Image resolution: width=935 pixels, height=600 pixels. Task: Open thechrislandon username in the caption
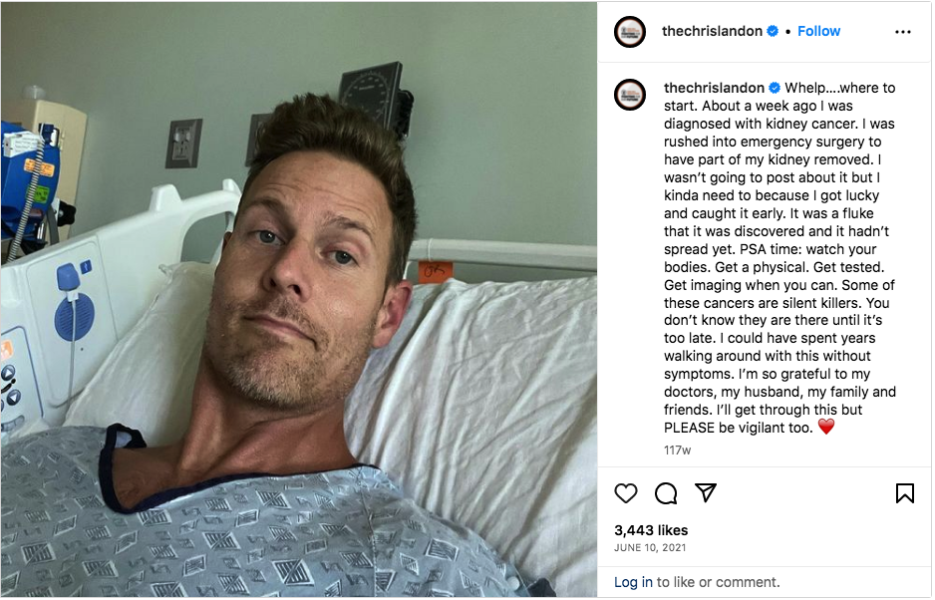pos(715,88)
